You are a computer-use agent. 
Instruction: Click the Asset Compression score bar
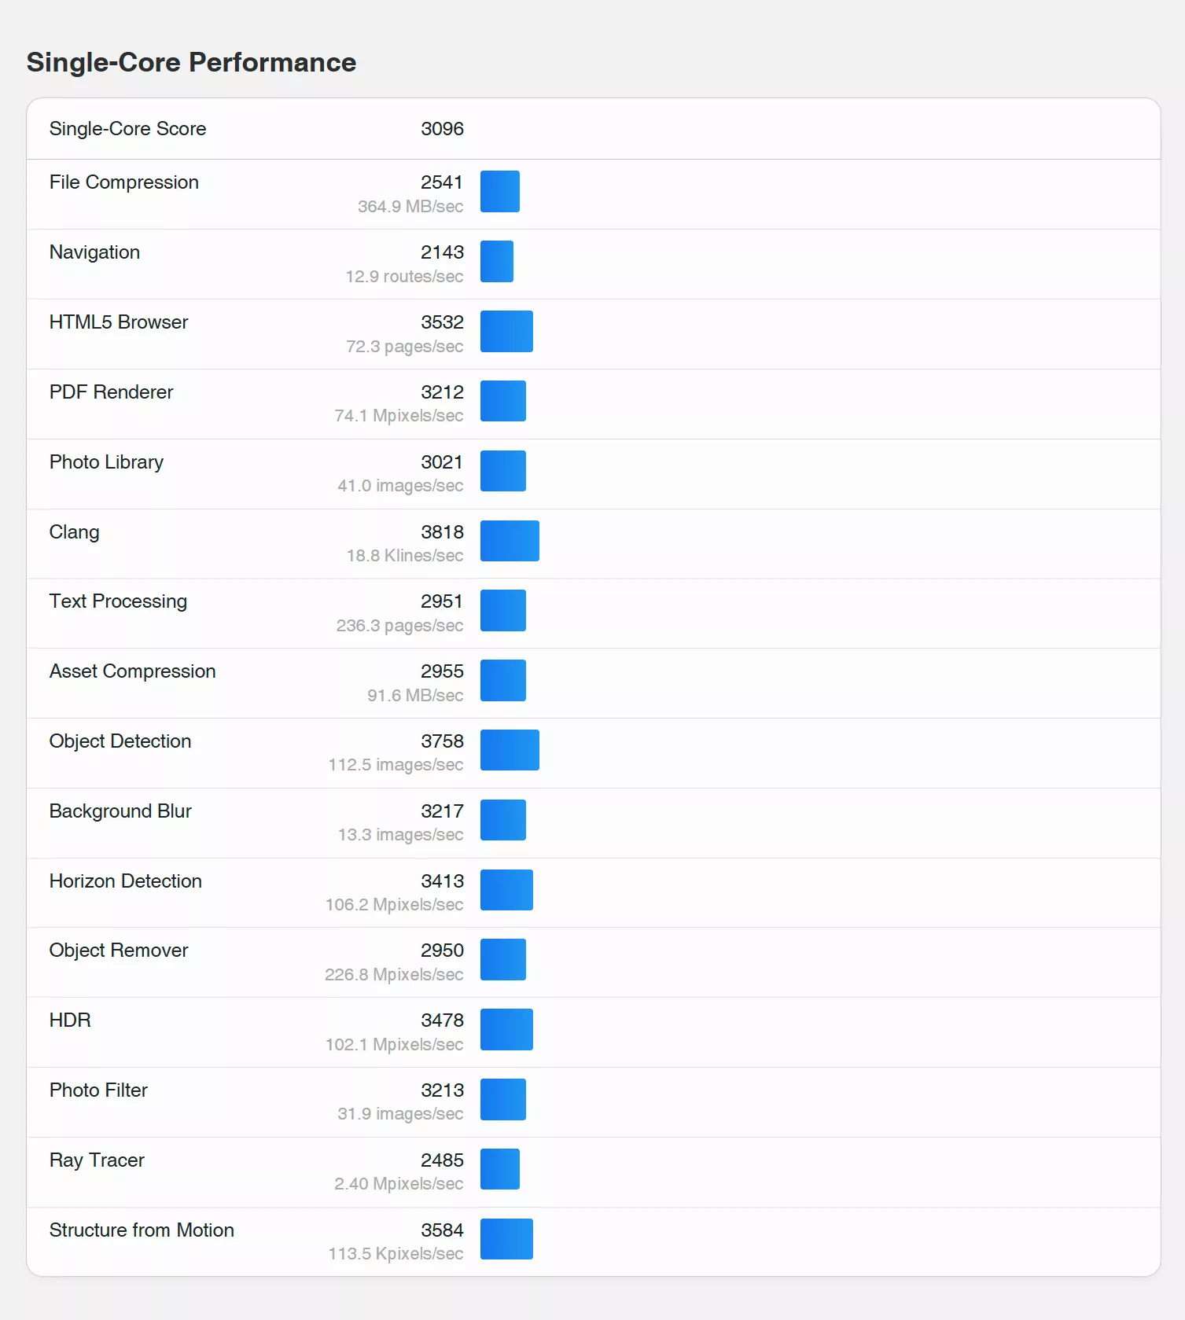coord(502,680)
